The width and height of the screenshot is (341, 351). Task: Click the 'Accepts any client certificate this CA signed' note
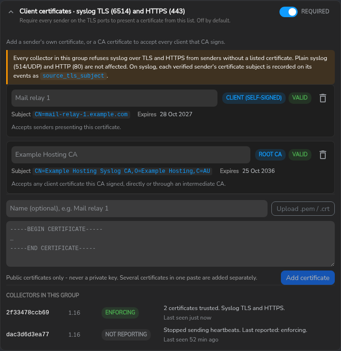pyautogui.click(x=119, y=184)
